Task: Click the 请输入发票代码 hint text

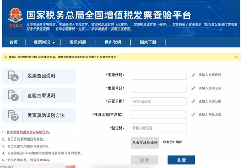Action: click(x=210, y=75)
